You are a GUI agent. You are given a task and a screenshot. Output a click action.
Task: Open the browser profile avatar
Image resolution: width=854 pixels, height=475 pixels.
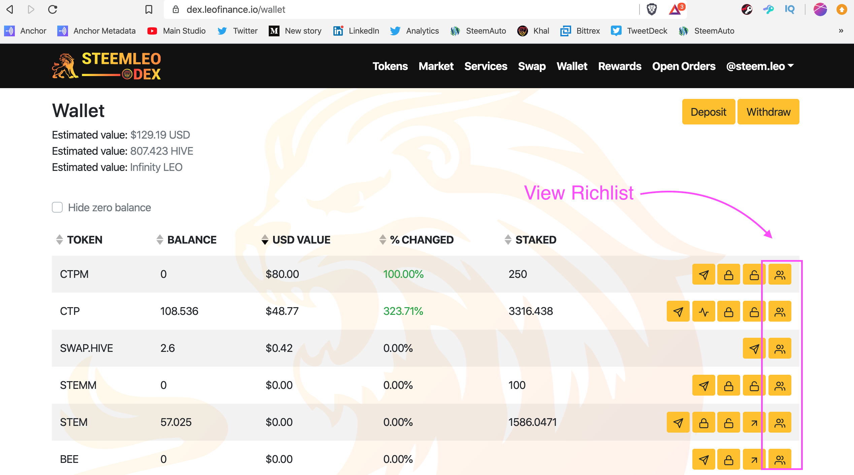tap(820, 9)
